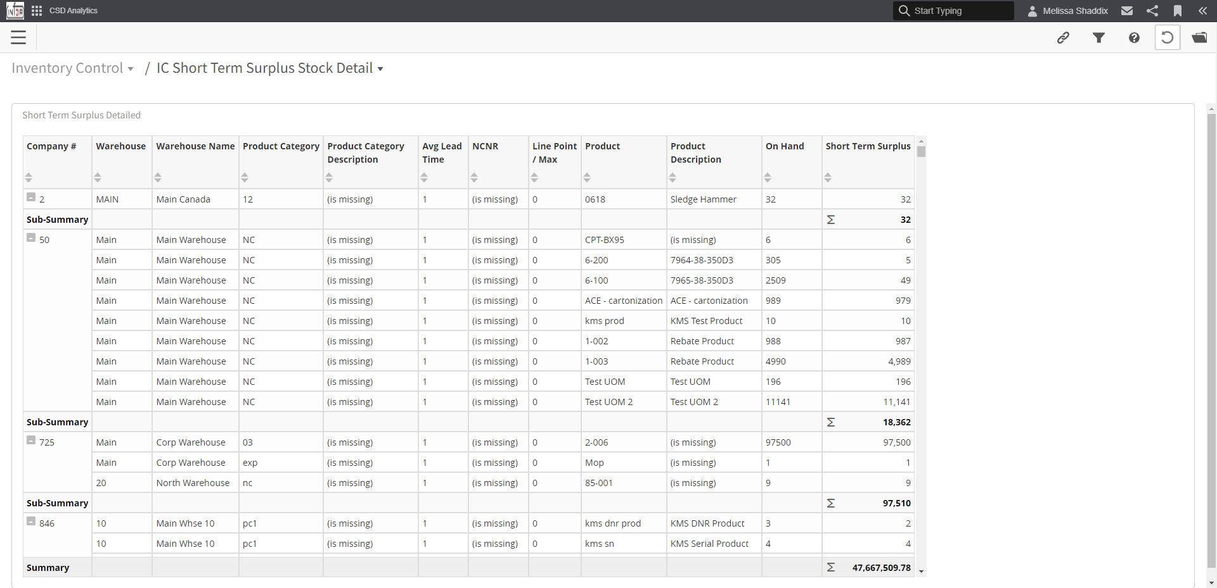Viewport: 1217px width, 588px height.
Task: Open the mail envelope icon
Action: pyautogui.click(x=1127, y=11)
